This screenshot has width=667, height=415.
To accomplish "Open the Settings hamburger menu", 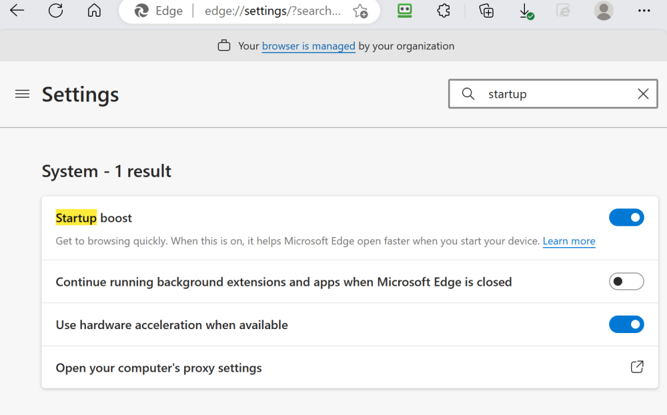I will tap(23, 94).
